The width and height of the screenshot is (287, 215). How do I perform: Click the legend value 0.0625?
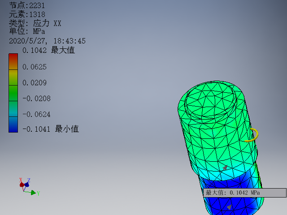tap(35, 67)
